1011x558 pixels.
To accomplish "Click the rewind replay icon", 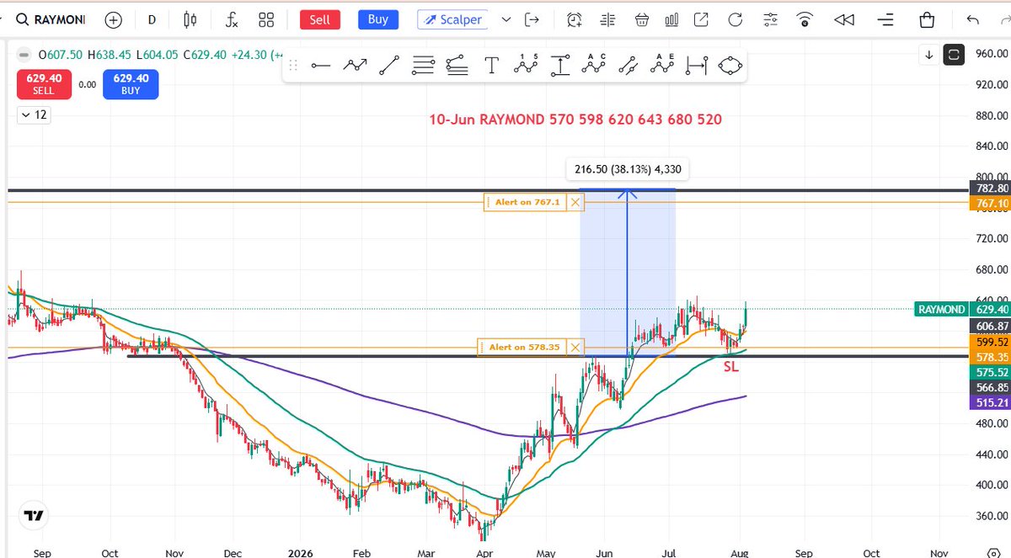I will [x=844, y=19].
